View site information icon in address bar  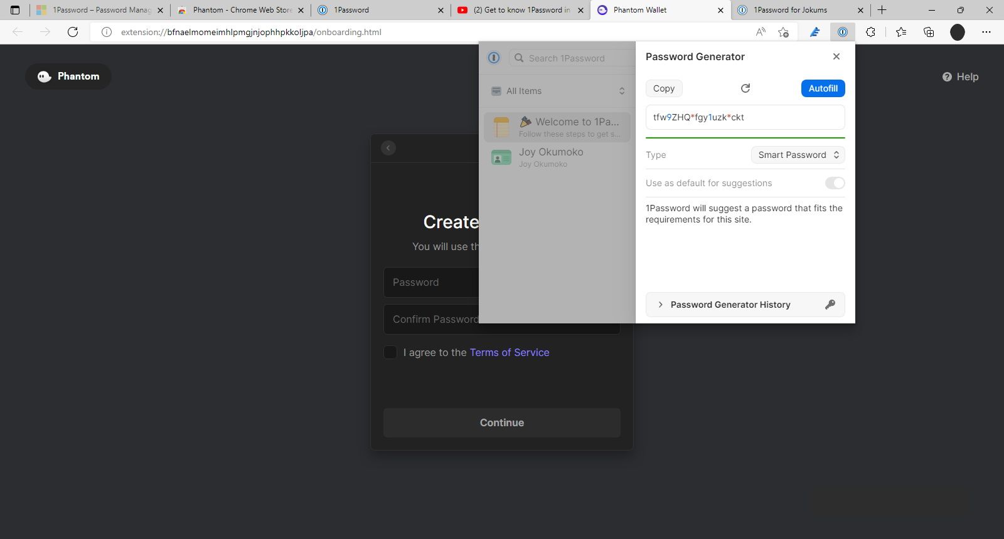click(107, 32)
